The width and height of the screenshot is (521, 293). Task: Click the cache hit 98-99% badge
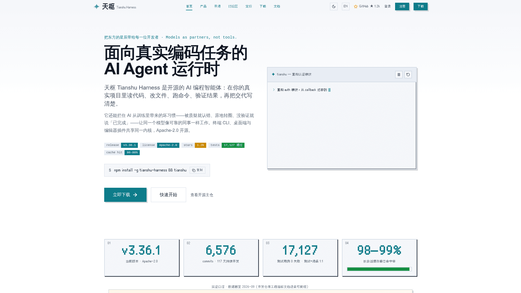coord(122,152)
